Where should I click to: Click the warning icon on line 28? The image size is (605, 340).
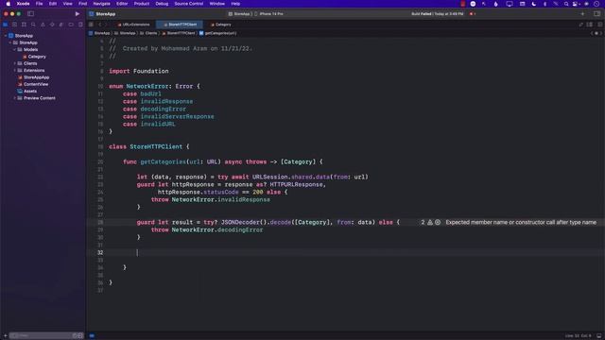point(430,223)
